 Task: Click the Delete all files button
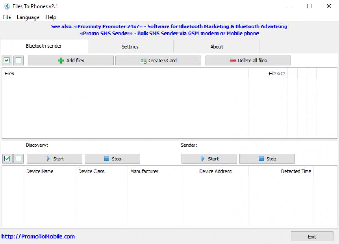click(248, 61)
